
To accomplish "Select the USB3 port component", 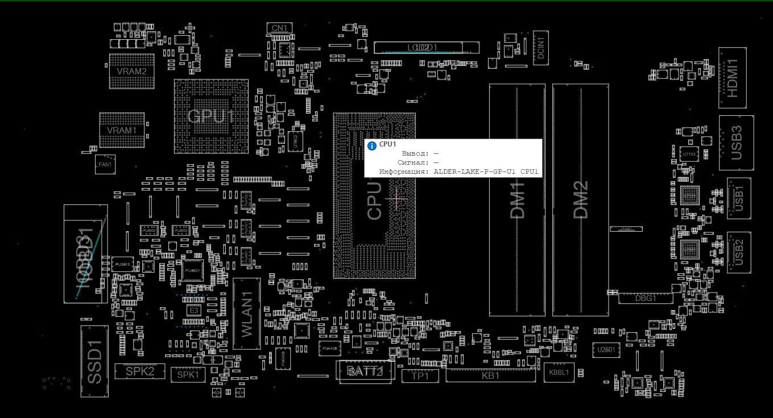I will coord(736,142).
